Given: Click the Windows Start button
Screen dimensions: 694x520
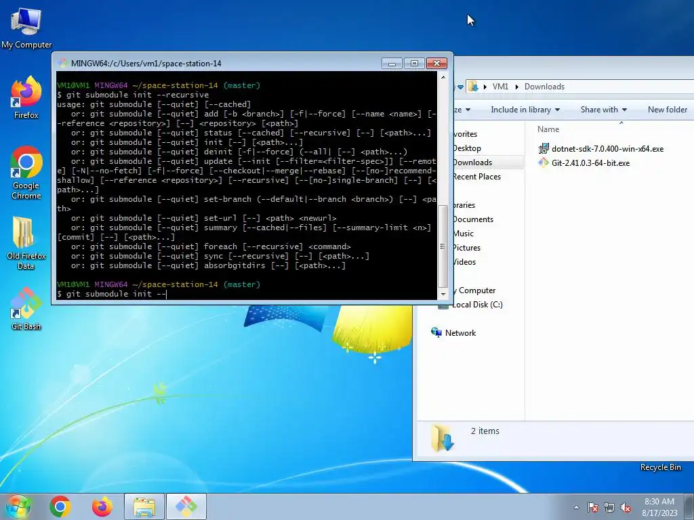Looking at the screenshot, I should 18,506.
